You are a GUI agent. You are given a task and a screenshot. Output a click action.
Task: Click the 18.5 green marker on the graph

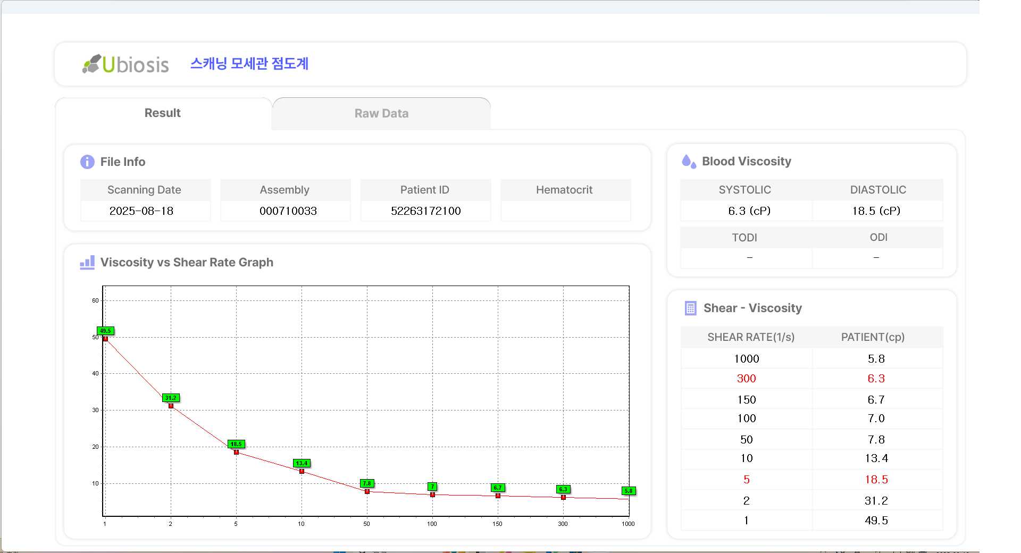click(x=236, y=444)
